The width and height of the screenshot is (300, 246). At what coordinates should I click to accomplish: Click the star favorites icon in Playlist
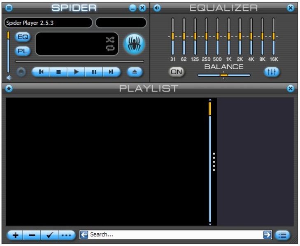point(9,89)
